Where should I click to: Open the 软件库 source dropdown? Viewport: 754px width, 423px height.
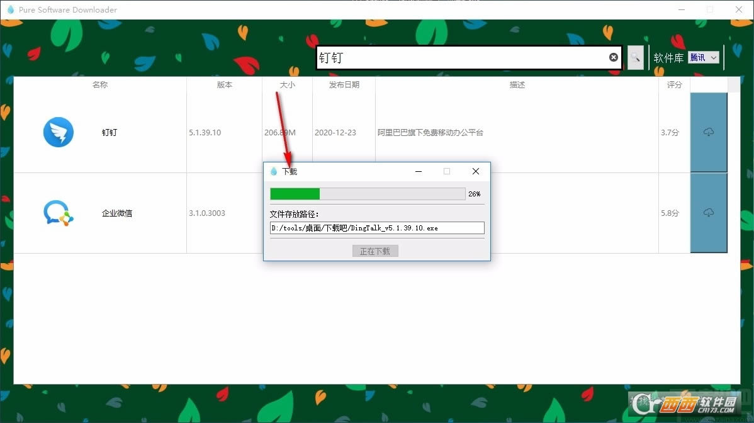click(x=704, y=58)
